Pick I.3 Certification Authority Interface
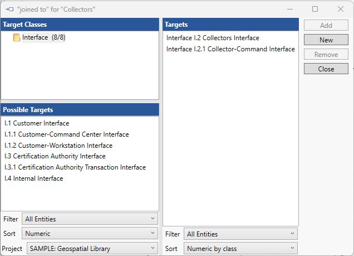This screenshot has height=256, width=354. [55, 156]
